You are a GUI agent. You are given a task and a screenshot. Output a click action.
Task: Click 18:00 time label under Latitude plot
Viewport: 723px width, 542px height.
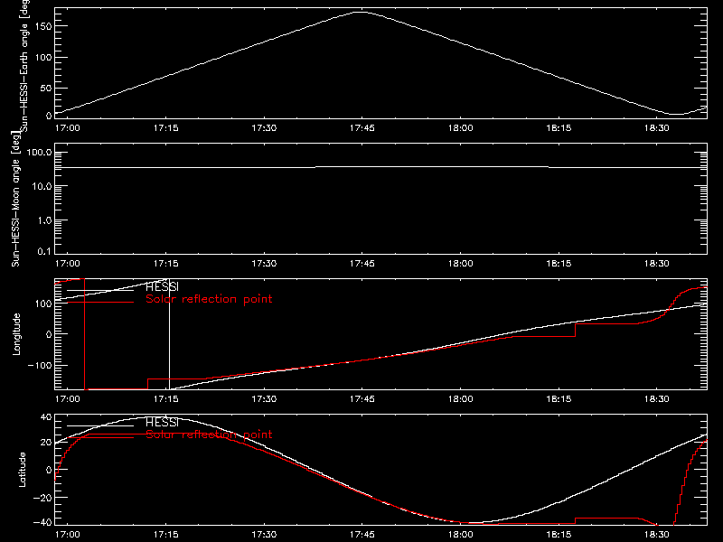coord(460,535)
